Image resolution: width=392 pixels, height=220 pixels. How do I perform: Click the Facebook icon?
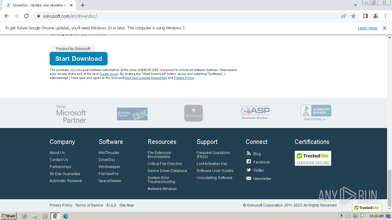249,162
